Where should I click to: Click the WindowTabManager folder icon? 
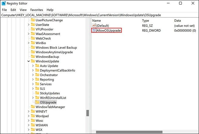click(x=33, y=107)
